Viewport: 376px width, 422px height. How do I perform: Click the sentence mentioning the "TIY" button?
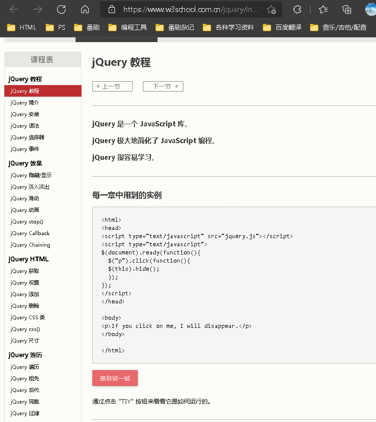[152, 401]
